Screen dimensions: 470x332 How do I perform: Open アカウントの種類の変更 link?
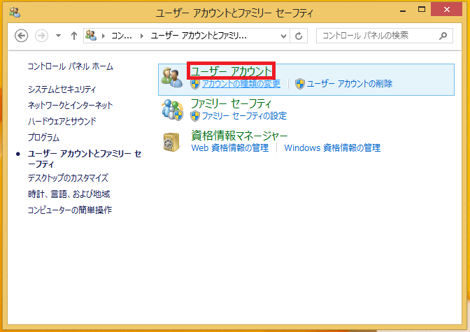tap(241, 84)
